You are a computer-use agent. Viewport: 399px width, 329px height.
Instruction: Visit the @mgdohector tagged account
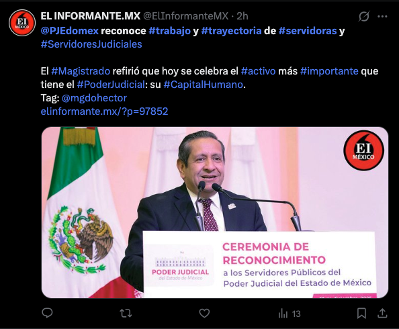pos(94,98)
